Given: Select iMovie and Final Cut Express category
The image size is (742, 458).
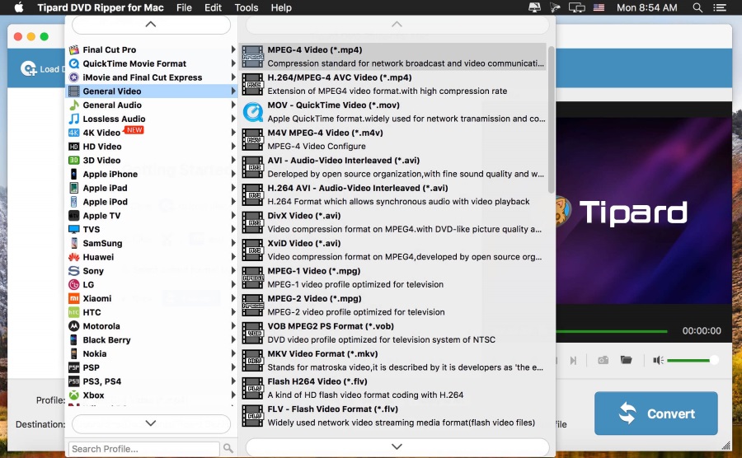Looking at the screenshot, I should (151, 77).
